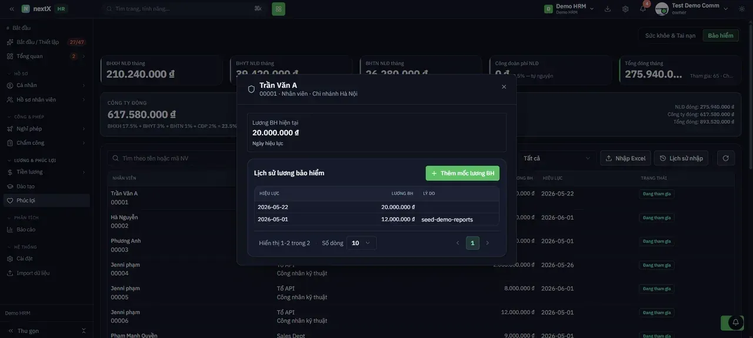Click the Cá nhân person icon
Screen dimensions: 753x338
(x=10, y=85)
